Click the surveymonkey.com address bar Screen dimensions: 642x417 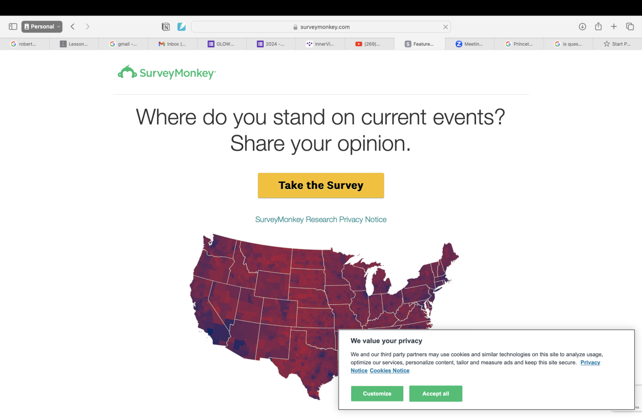pos(321,27)
